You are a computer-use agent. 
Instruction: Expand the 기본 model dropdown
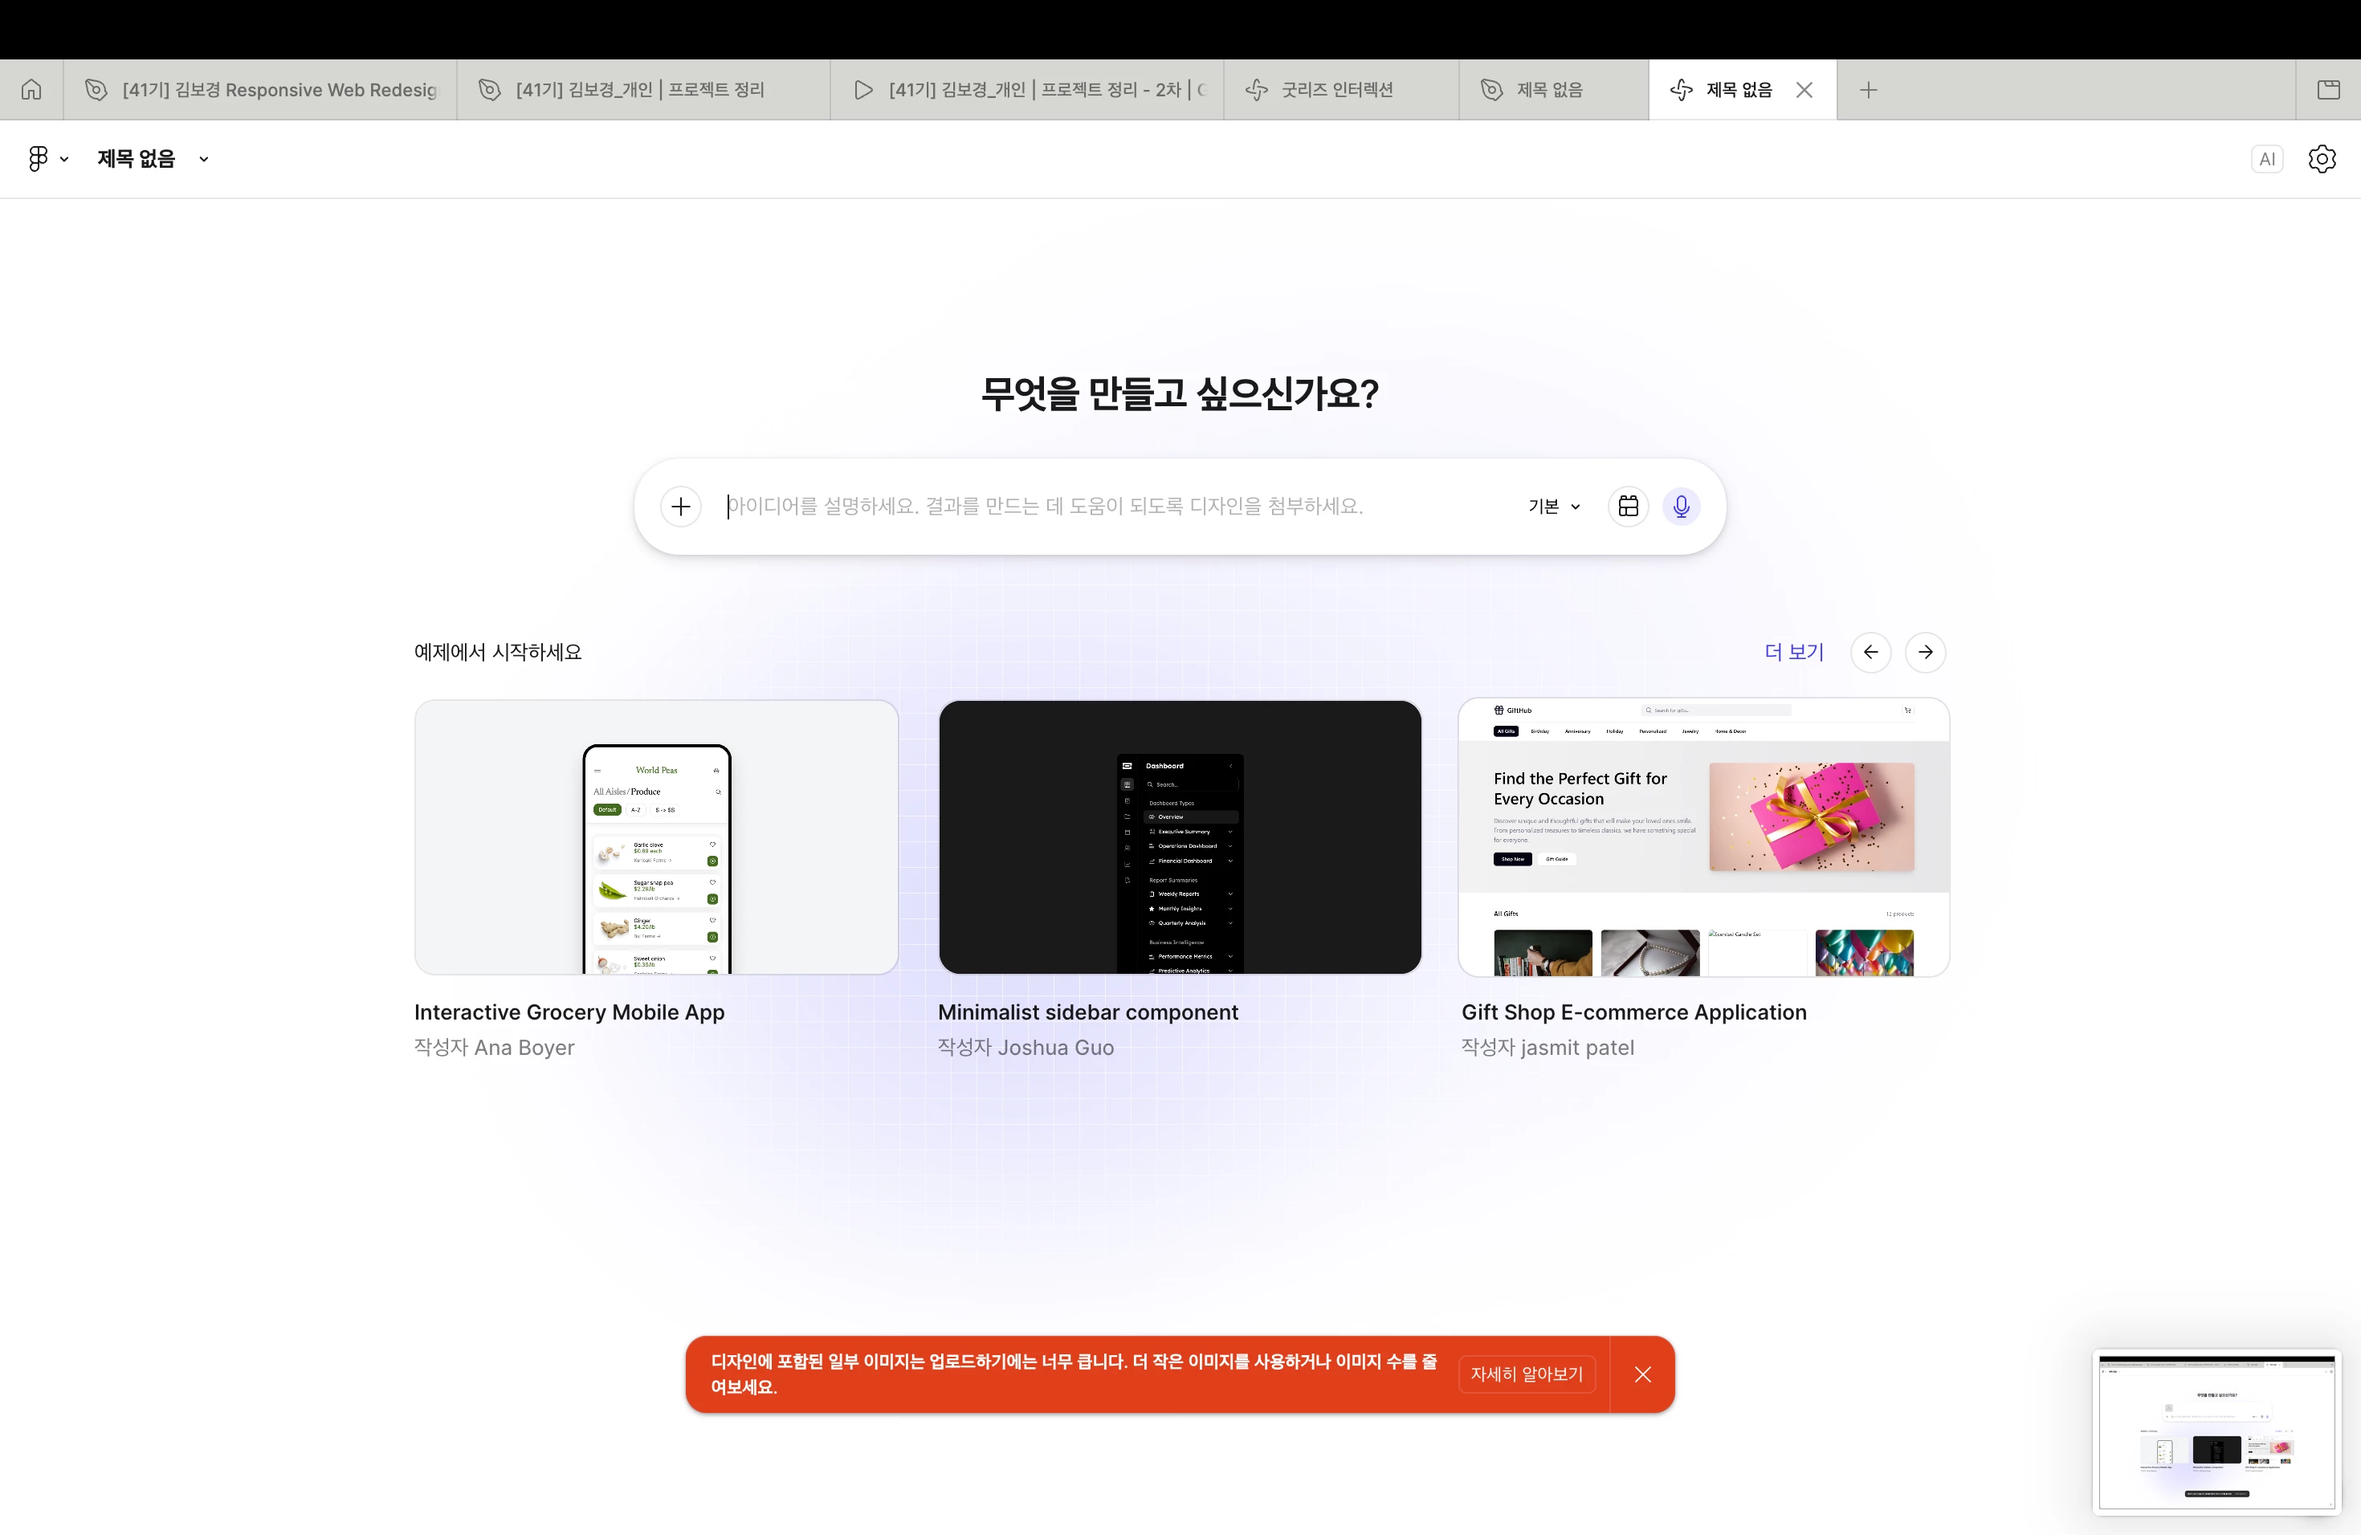coord(1553,507)
